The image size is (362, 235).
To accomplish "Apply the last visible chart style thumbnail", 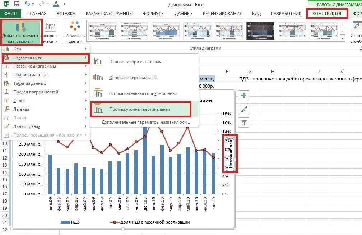I will pos(324,31).
